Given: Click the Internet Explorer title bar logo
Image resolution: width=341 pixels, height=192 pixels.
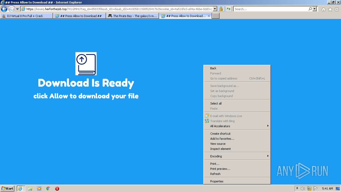Looking at the screenshot, I should [x=3, y=2].
